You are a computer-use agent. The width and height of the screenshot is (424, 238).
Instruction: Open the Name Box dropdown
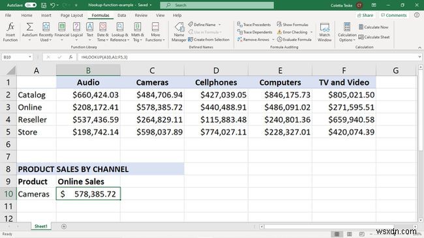click(x=30, y=57)
